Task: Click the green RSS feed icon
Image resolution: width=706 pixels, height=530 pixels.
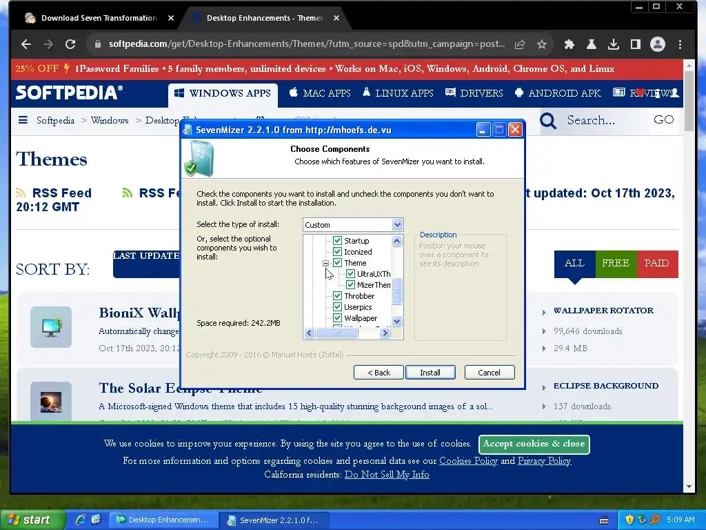Action: pos(128,193)
